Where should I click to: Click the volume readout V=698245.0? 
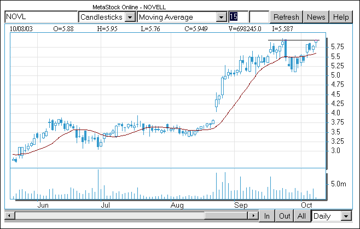point(245,28)
